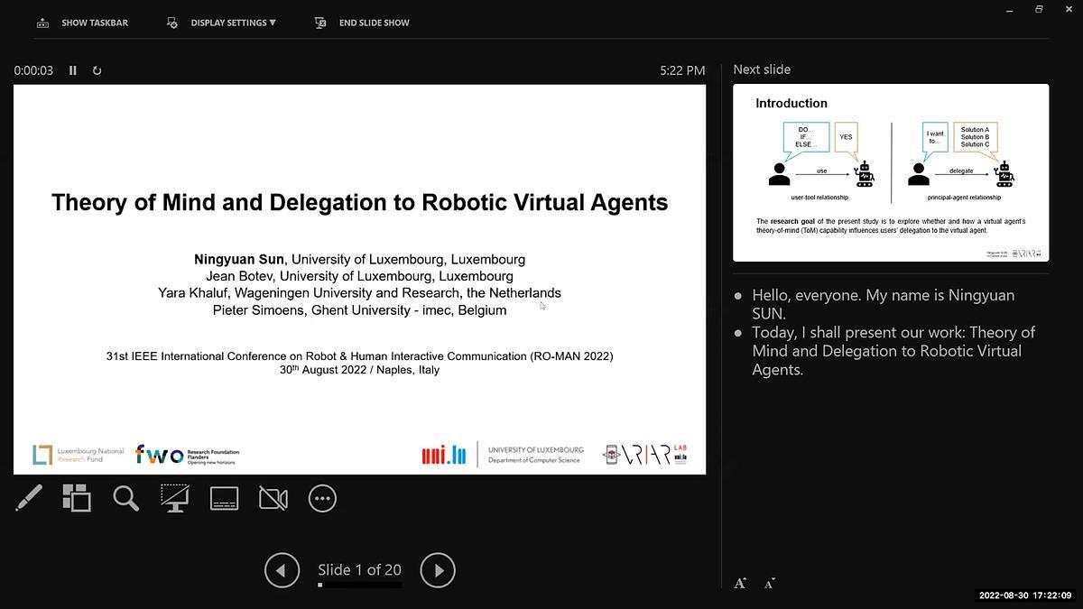This screenshot has width=1083, height=609.
Task: Open the Display Settings dropdown
Action: point(222,23)
